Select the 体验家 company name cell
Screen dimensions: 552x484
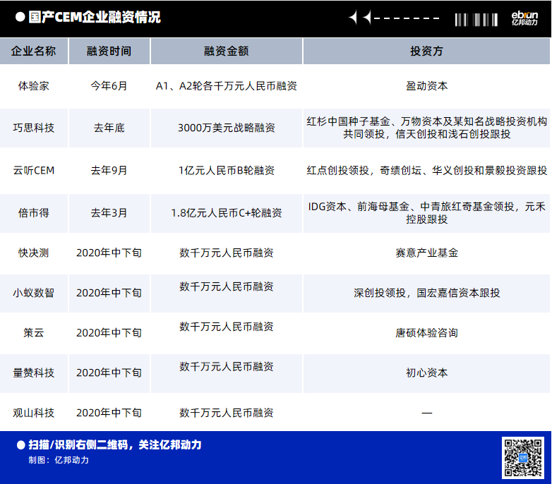click(34, 86)
